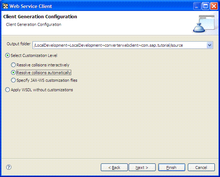This screenshot has height=177, width=220.
Task: Click Finish to generate the client
Action: [x=171, y=168]
